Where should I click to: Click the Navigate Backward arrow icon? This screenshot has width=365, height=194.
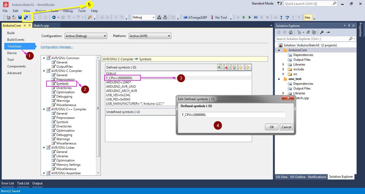54,17
